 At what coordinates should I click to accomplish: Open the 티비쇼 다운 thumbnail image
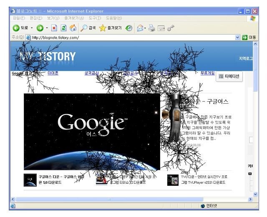point(102,180)
